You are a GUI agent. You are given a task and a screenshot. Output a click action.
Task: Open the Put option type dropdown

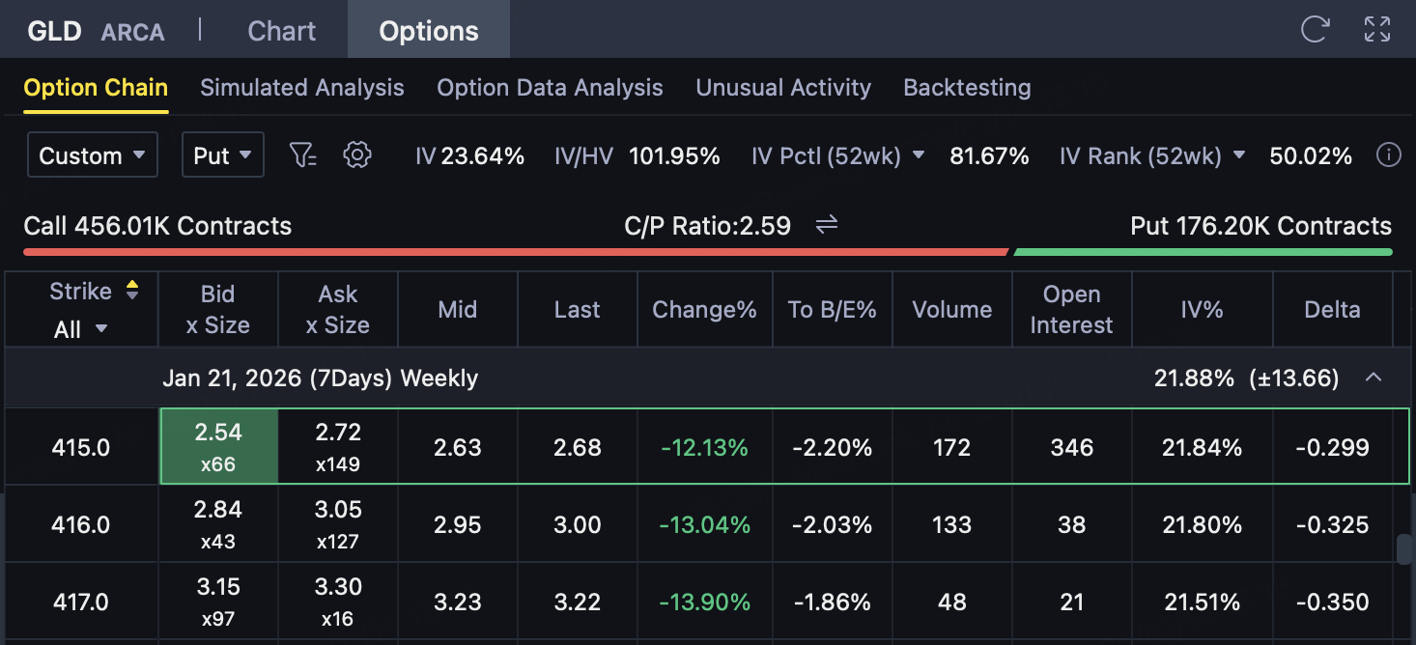pos(222,155)
